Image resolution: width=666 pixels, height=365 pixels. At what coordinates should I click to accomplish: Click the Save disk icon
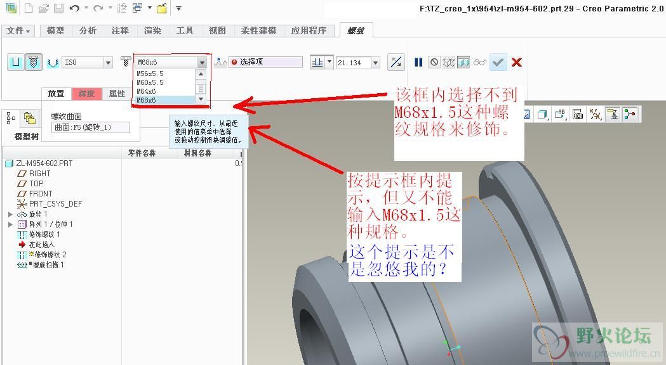(x=58, y=8)
